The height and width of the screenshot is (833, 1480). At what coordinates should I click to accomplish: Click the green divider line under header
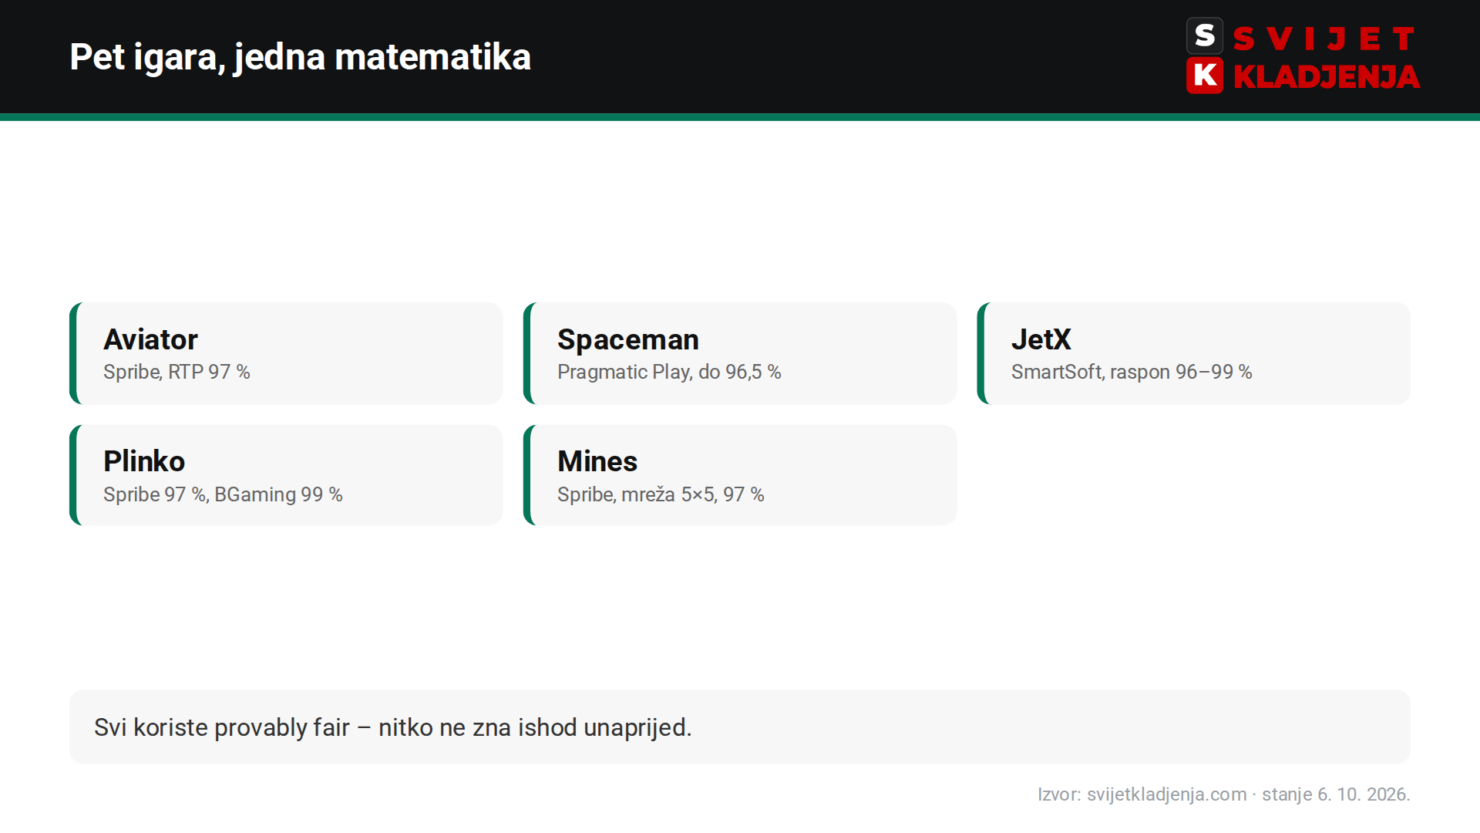point(740,117)
